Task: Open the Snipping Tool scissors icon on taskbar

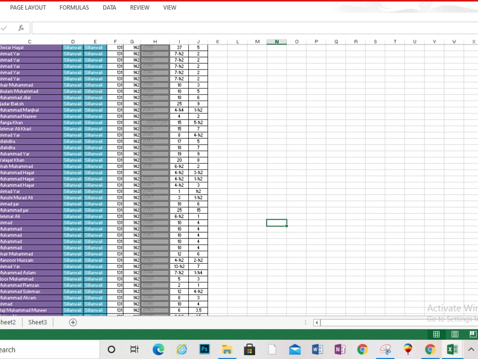Action: 385,349
